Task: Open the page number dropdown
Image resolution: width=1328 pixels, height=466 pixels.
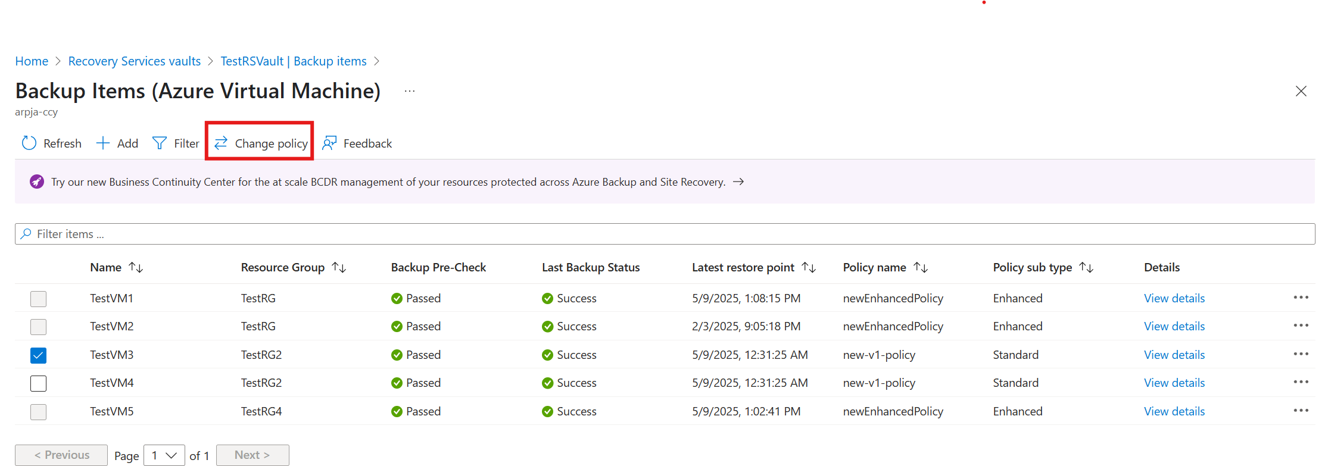Action: [164, 455]
